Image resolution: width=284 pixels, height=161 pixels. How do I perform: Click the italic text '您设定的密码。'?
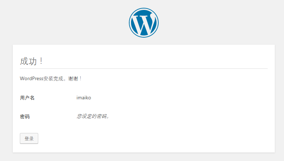point(93,116)
